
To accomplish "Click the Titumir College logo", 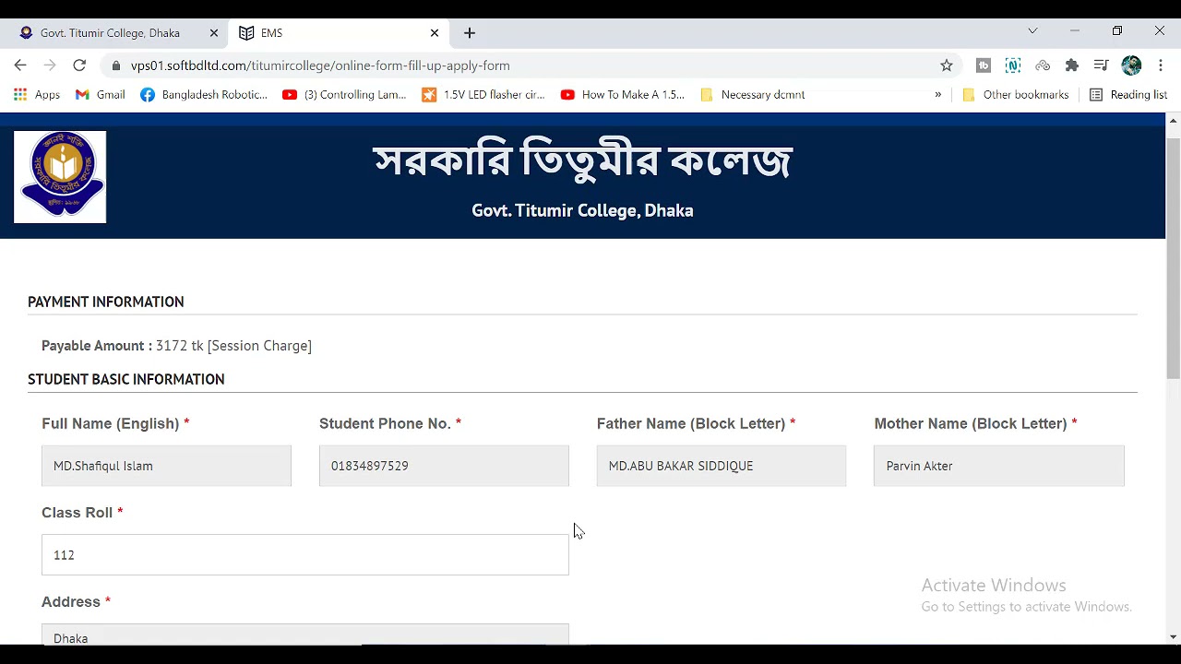I will pyautogui.click(x=60, y=177).
